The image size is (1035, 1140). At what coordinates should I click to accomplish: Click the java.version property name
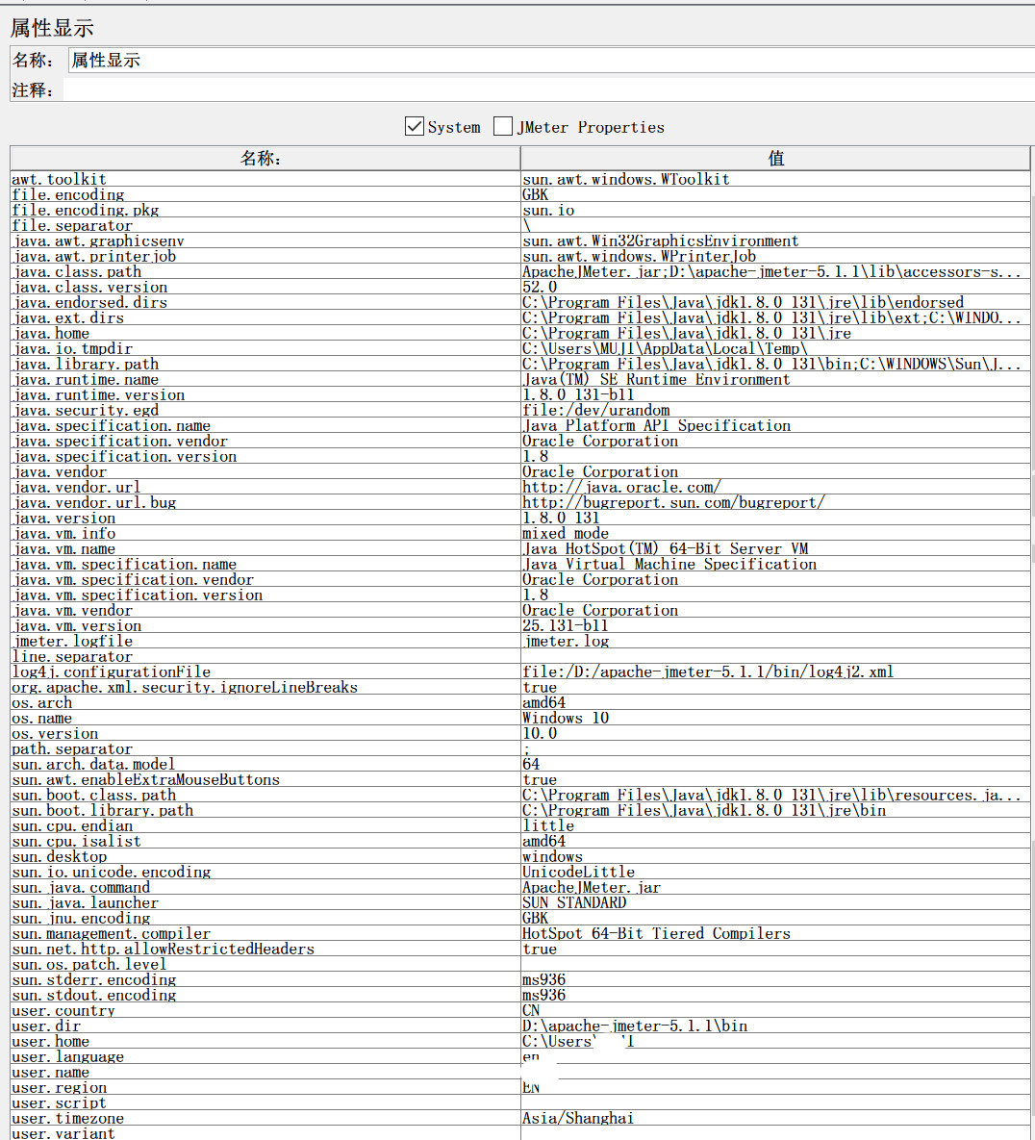click(63, 518)
